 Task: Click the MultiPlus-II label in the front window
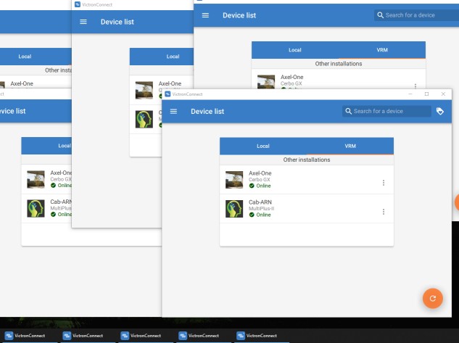coord(262,209)
